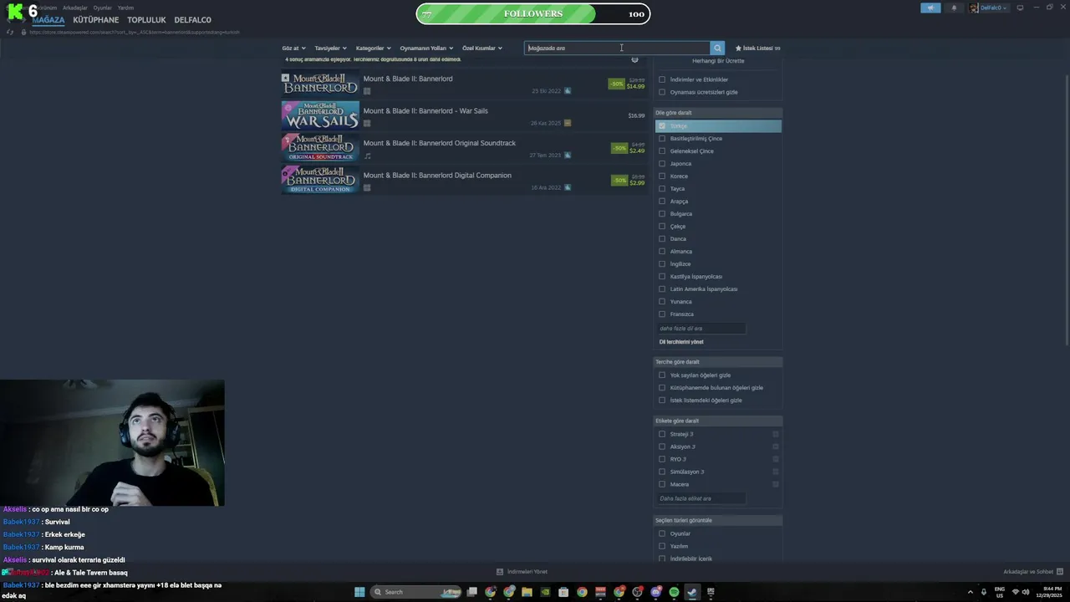1070x602 pixels.
Task: Open File Explorer from the taskbar
Action: [x=527, y=592]
